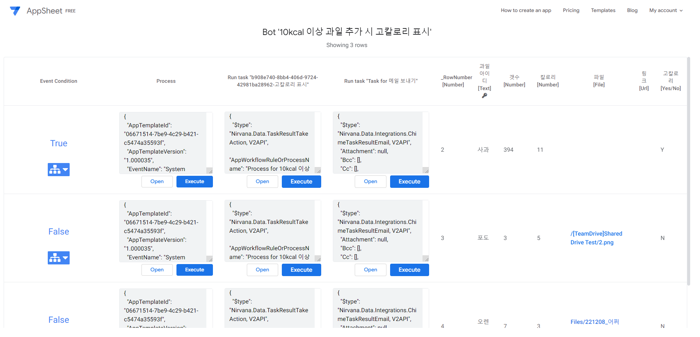Click Run task Task for 메일 보내기 header
Screen dimensions: 700x337
coord(381,81)
